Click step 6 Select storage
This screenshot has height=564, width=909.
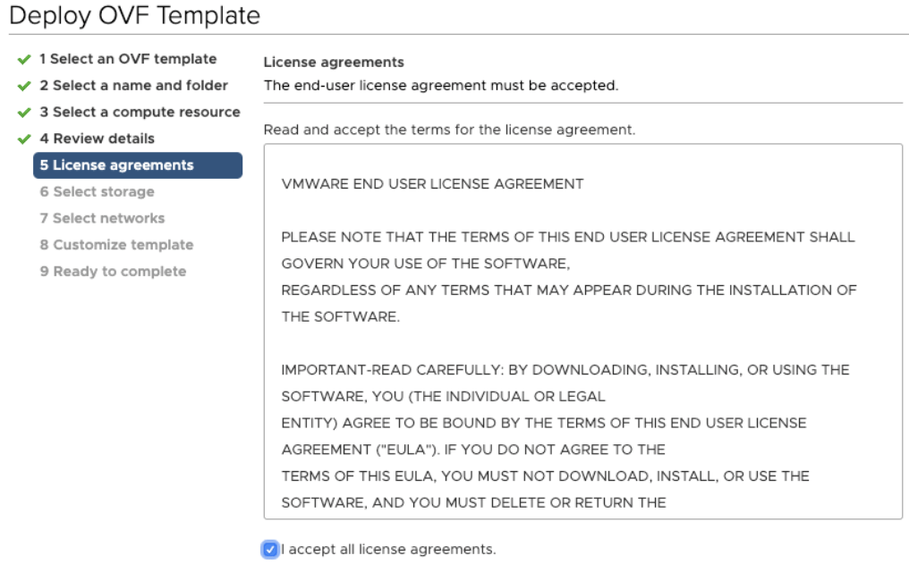coord(97,191)
